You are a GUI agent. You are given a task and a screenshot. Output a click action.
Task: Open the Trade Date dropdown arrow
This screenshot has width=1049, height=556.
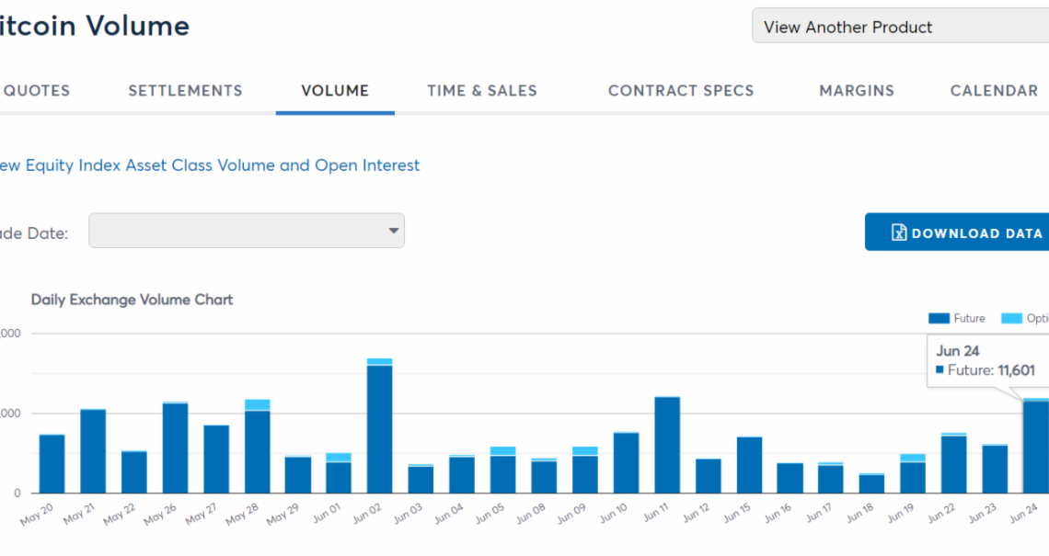394,231
